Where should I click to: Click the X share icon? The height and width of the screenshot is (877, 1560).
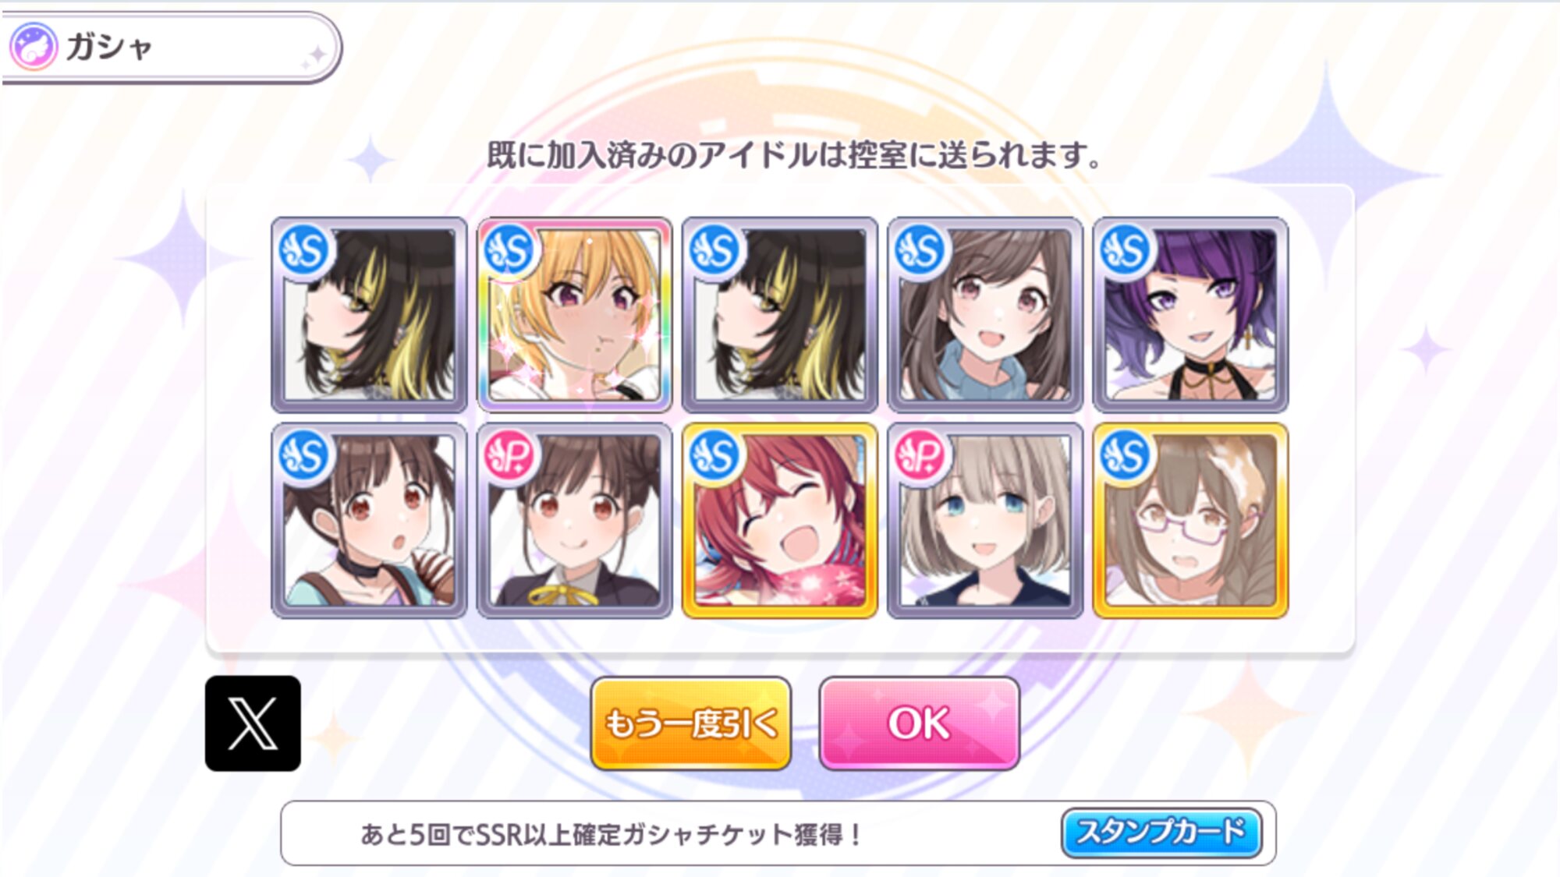253,723
